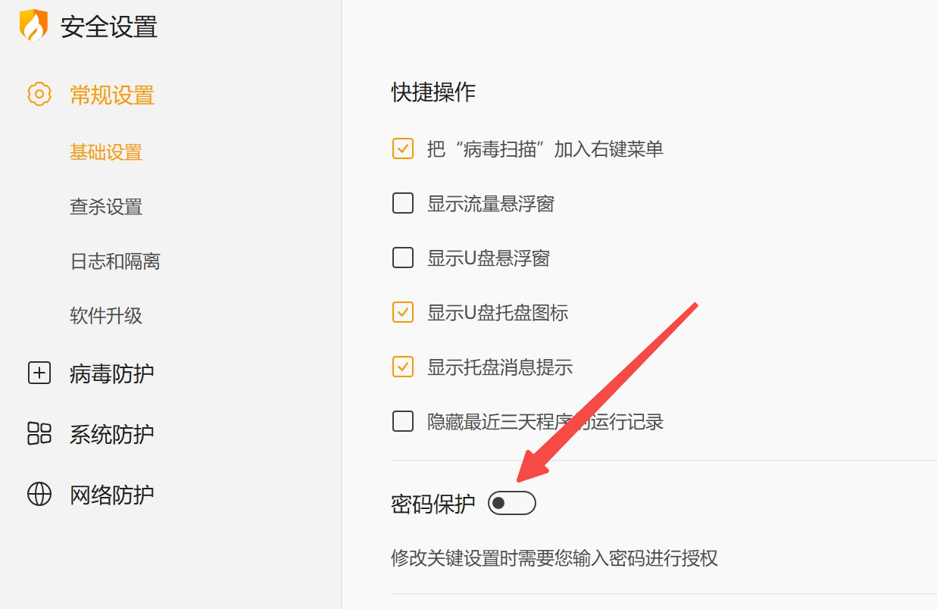Image resolution: width=937 pixels, height=609 pixels.
Task: Collapse the 常规设置 section
Action: click(x=112, y=95)
